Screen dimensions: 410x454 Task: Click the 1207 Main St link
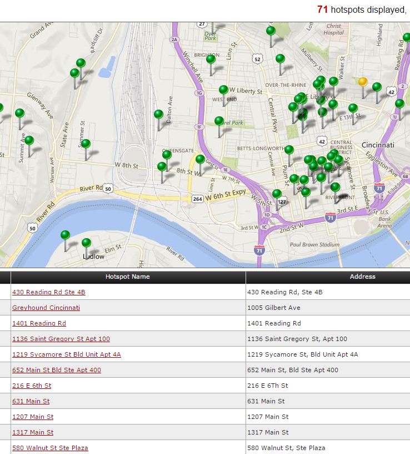pos(33,417)
